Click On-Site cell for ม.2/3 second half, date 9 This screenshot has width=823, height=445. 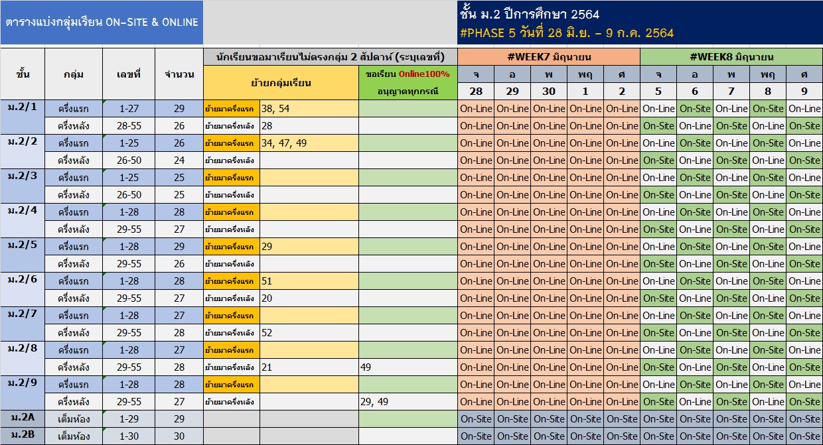pos(804,194)
